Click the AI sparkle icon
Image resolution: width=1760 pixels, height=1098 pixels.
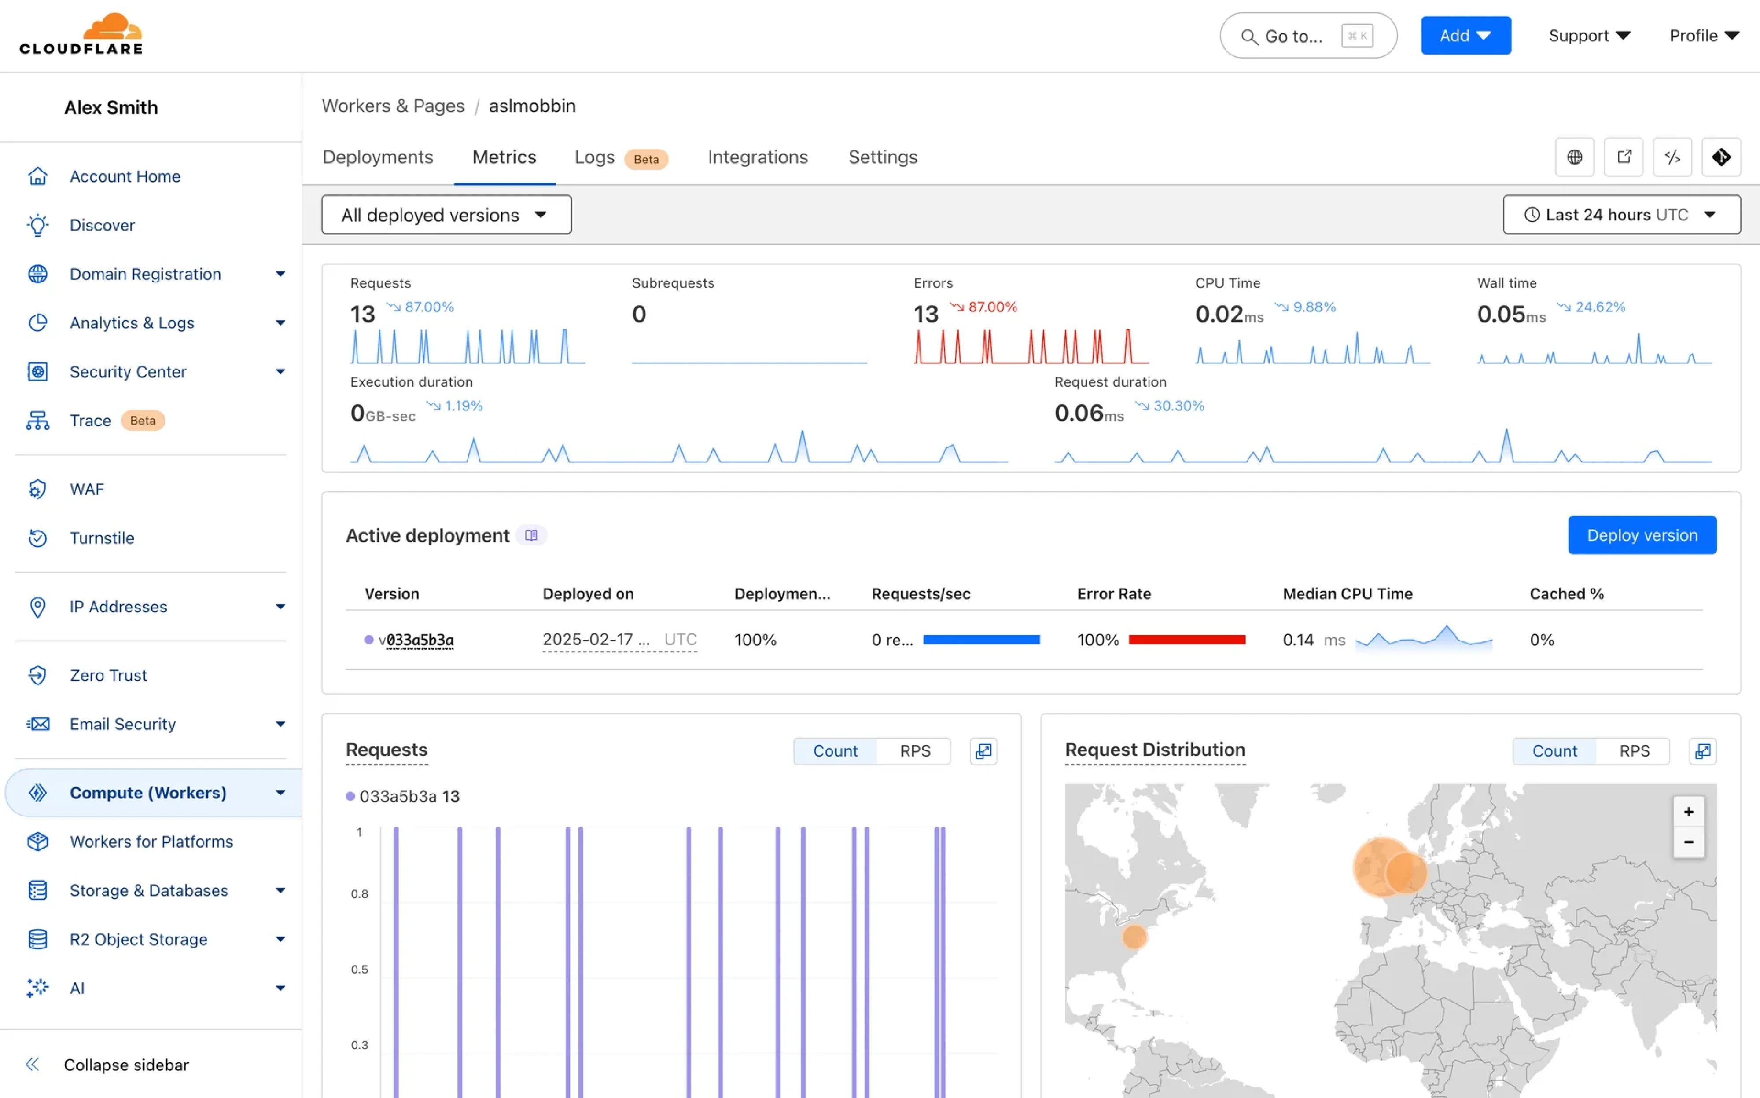(x=38, y=988)
